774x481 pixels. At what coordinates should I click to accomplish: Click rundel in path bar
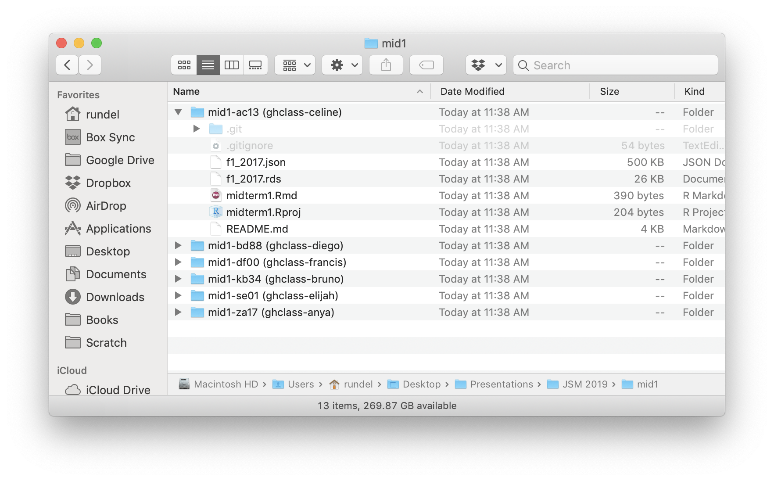coord(351,384)
